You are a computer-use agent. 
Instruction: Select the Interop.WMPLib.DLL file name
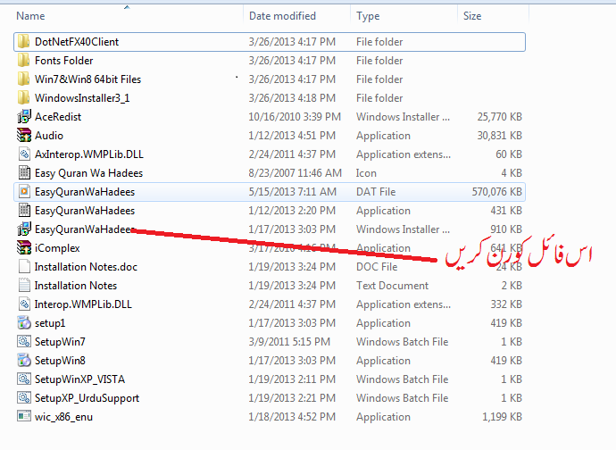[x=83, y=304]
